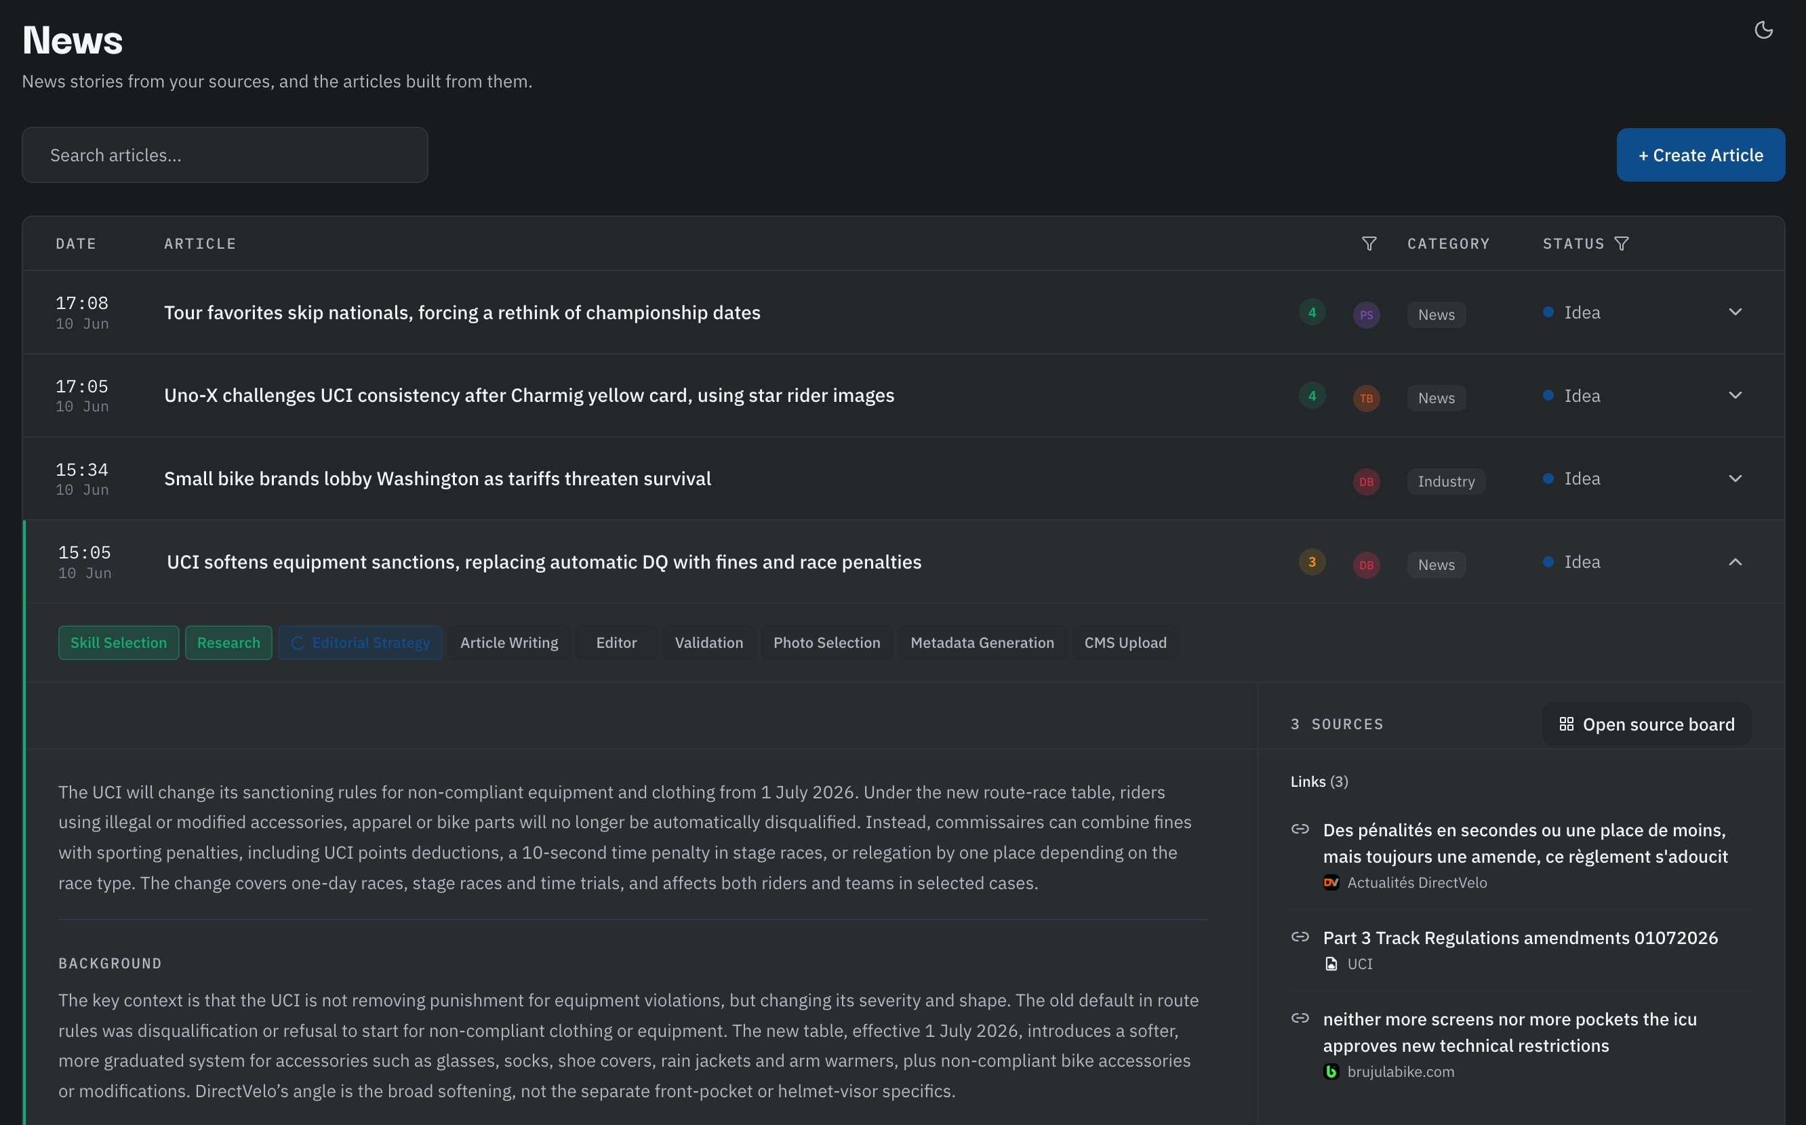Image resolution: width=1806 pixels, height=1125 pixels.
Task: Click PS avatar on Tour favorites row
Action: coord(1366,314)
